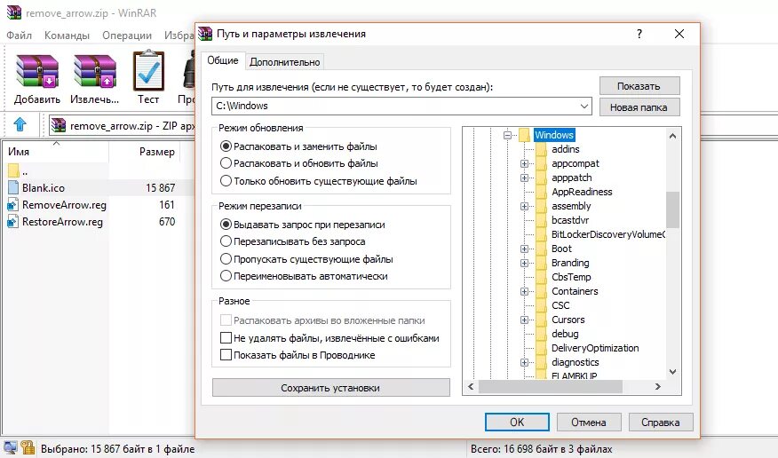Click the up-one-level blue arrow icon

point(20,124)
